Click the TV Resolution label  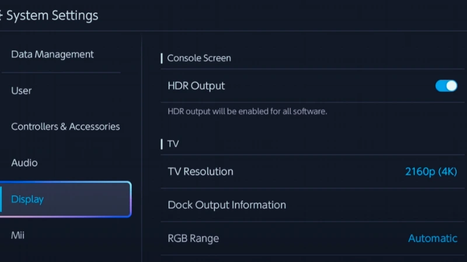coord(200,172)
